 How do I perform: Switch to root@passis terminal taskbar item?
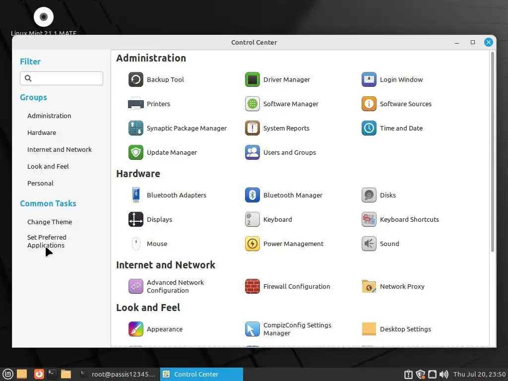[118, 374]
